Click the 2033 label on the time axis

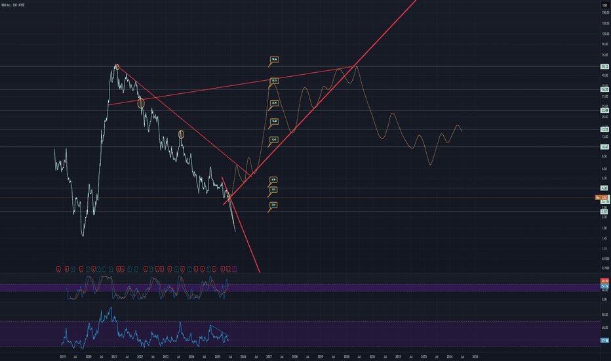tap(424, 356)
